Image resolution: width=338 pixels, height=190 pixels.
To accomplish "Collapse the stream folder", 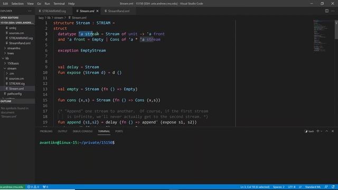I will coord(12,69).
